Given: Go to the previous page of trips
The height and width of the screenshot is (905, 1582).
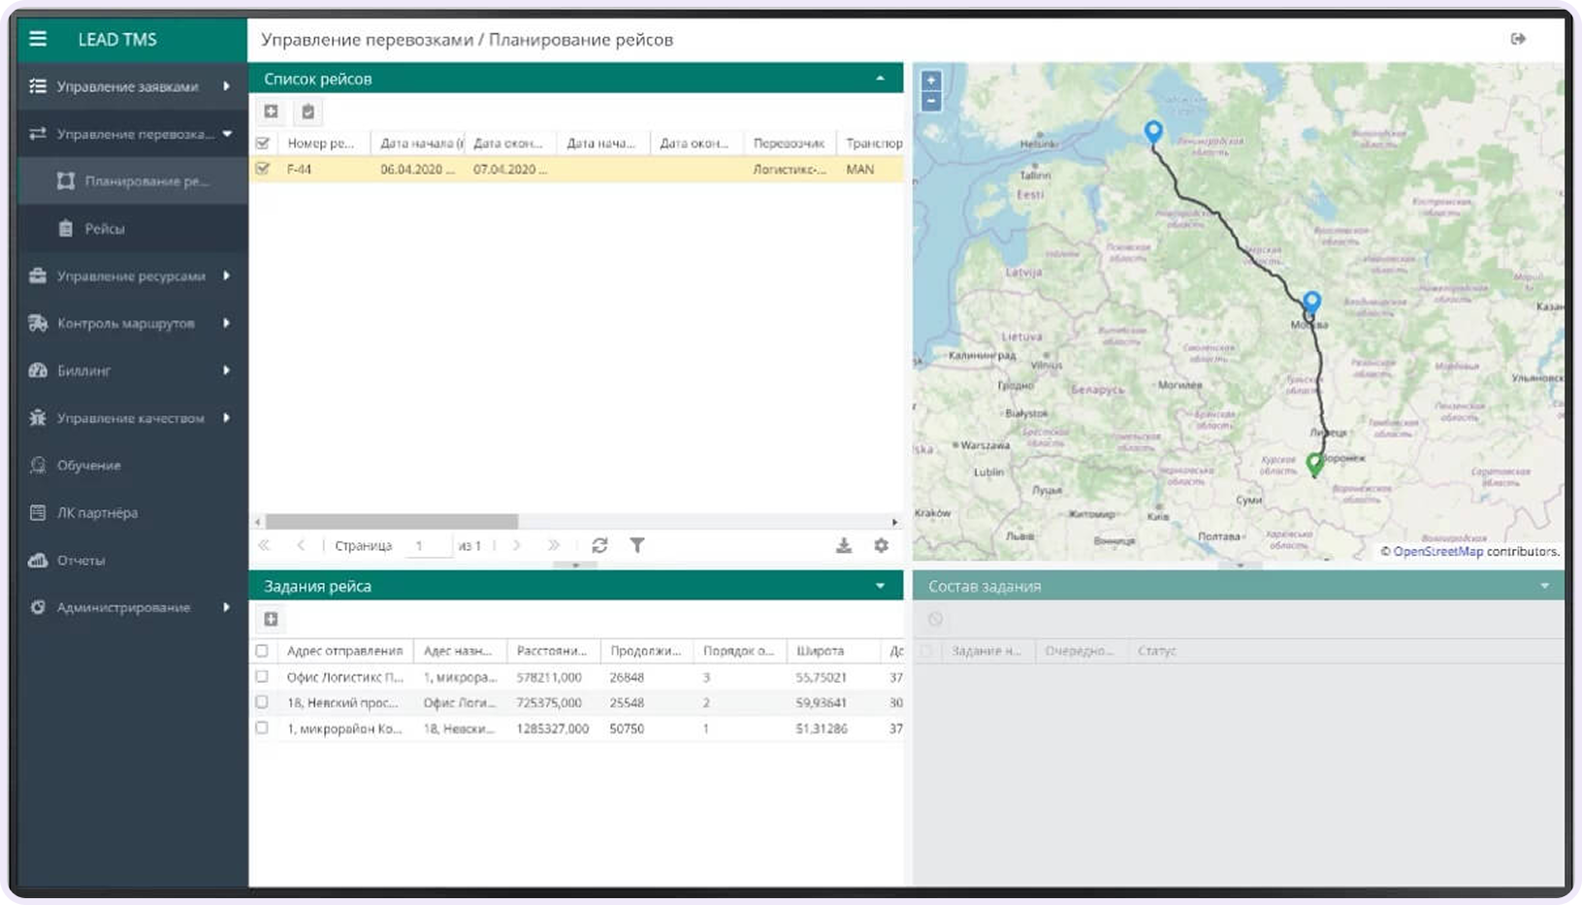Looking at the screenshot, I should tap(301, 545).
